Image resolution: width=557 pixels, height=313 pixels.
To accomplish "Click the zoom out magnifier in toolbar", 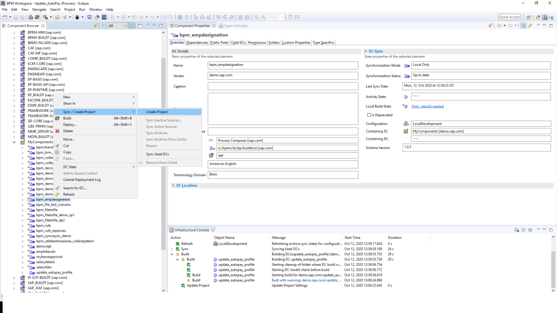I will tap(256, 17).
